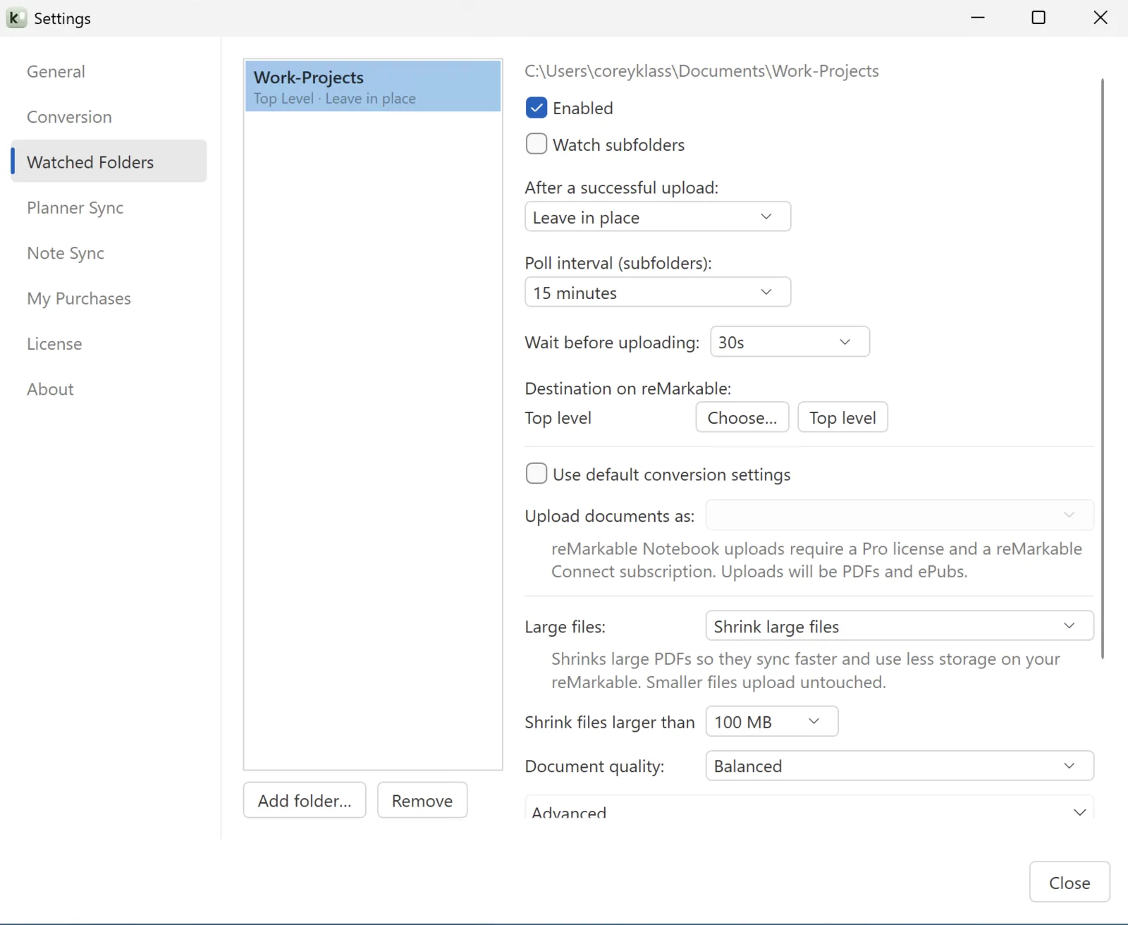Click the 'Top Level · Leave in place' subtitle

(x=335, y=99)
